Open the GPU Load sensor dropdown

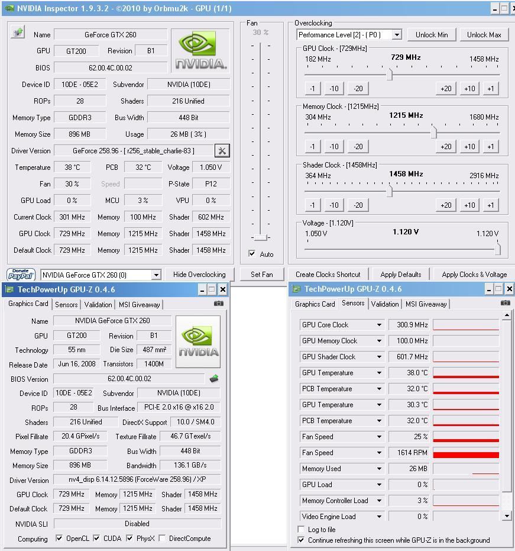[379, 485]
